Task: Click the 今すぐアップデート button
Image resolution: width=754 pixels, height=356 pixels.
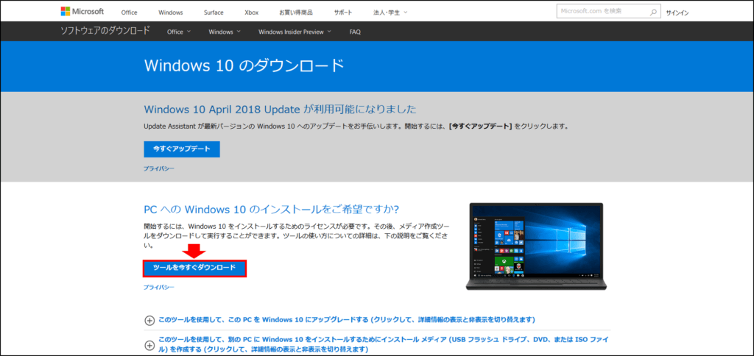Action: pyautogui.click(x=182, y=149)
